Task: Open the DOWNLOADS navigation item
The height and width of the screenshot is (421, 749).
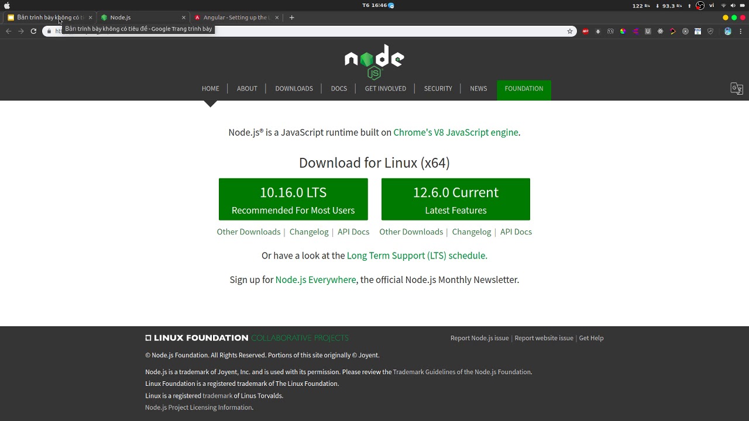Action: coord(294,88)
